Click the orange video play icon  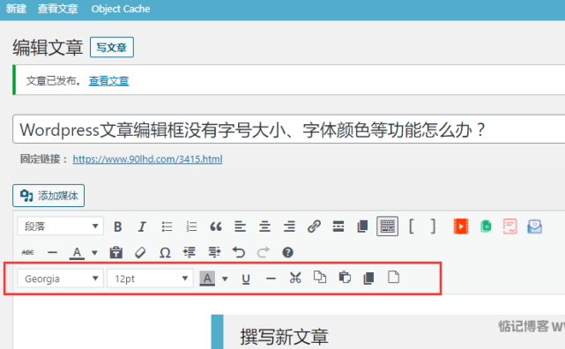[461, 226]
